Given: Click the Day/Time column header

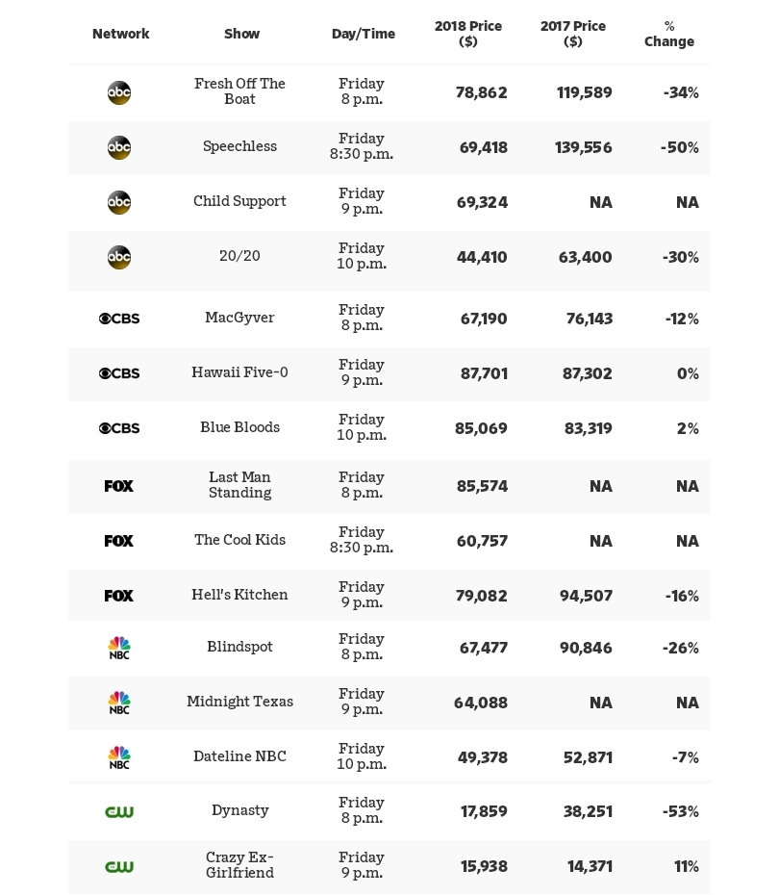Looking at the screenshot, I should pos(364,34).
